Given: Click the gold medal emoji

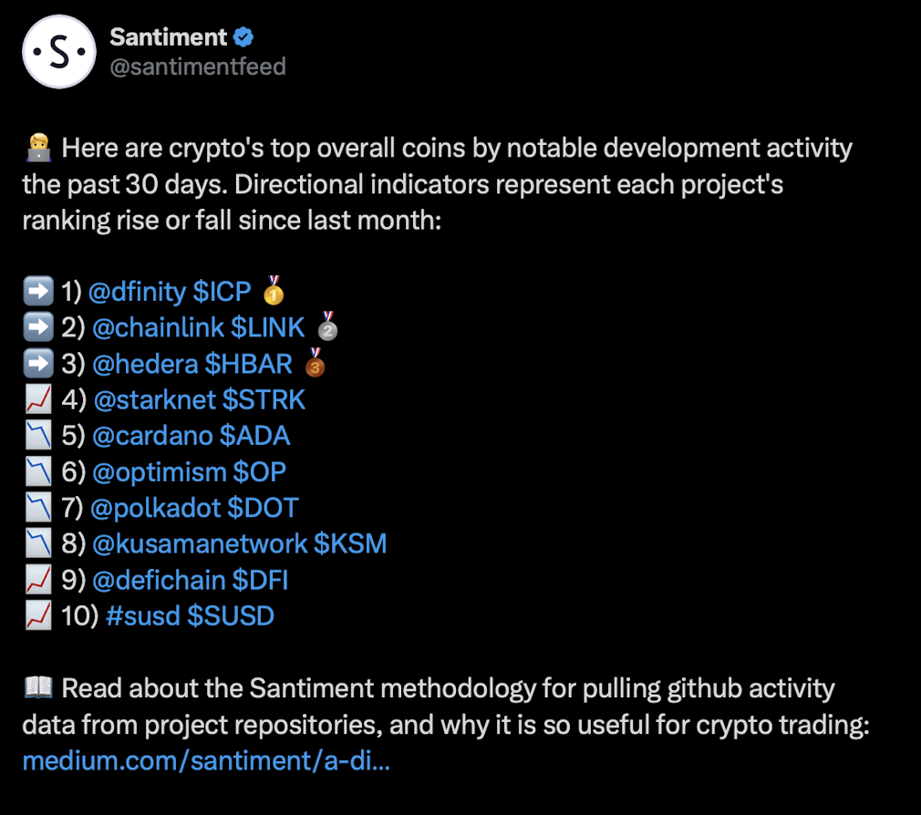Looking at the screenshot, I should tap(274, 290).
